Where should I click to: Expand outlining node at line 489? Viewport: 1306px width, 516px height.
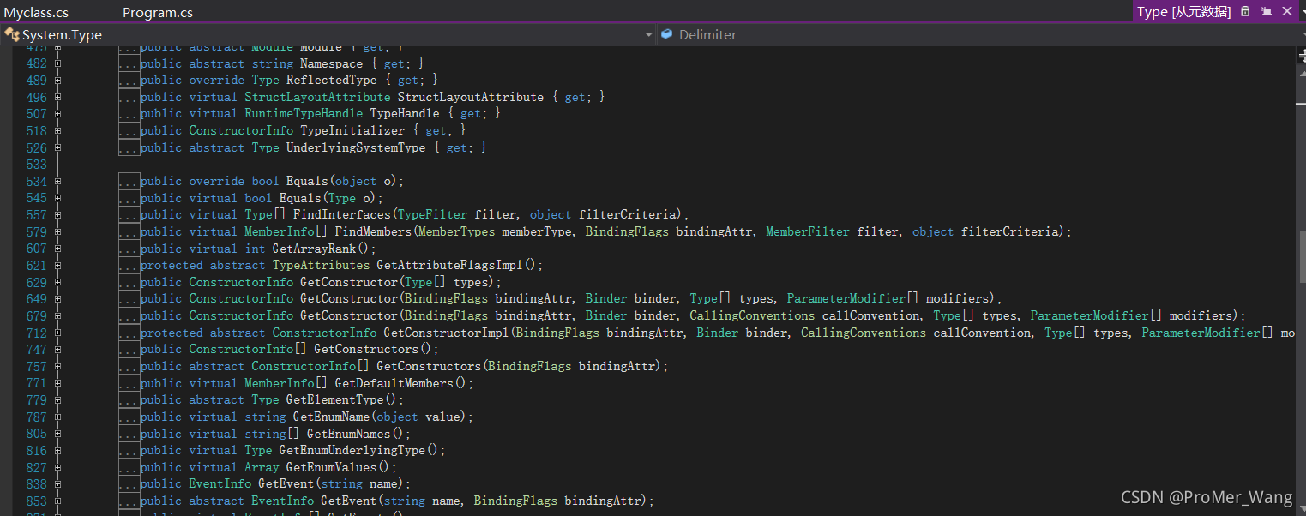pyautogui.click(x=57, y=80)
